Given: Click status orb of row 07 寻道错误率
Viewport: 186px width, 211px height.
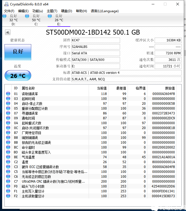Looking at the screenshot, I should (x=8, y=113).
